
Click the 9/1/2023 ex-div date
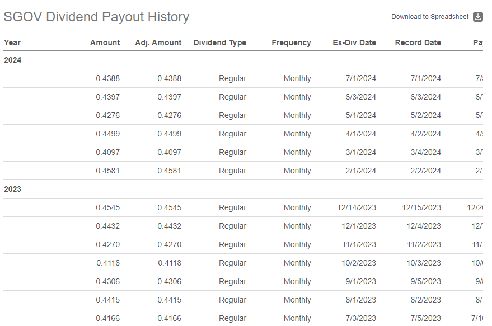(360, 281)
